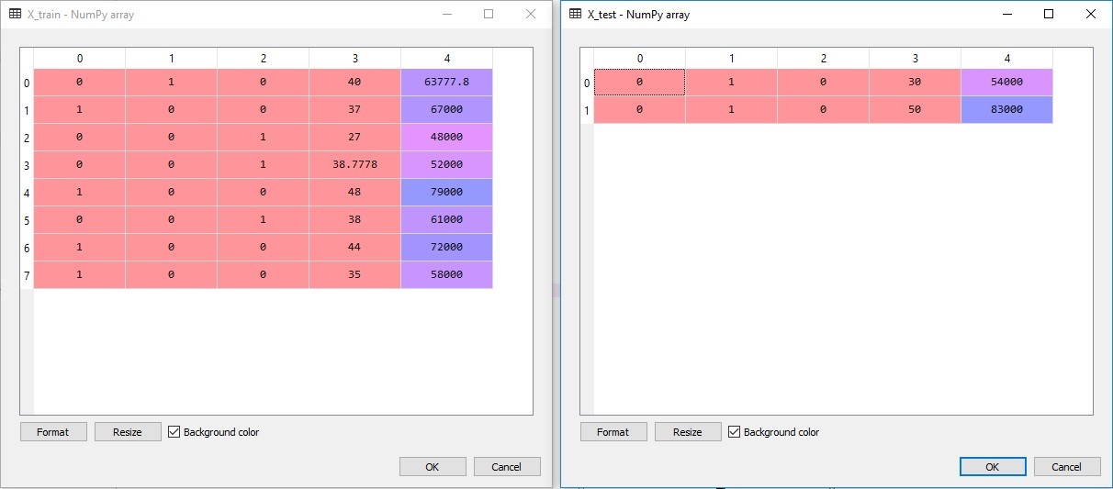The height and width of the screenshot is (489, 1113).
Task: Click Resize button in X_test window
Action: click(688, 432)
